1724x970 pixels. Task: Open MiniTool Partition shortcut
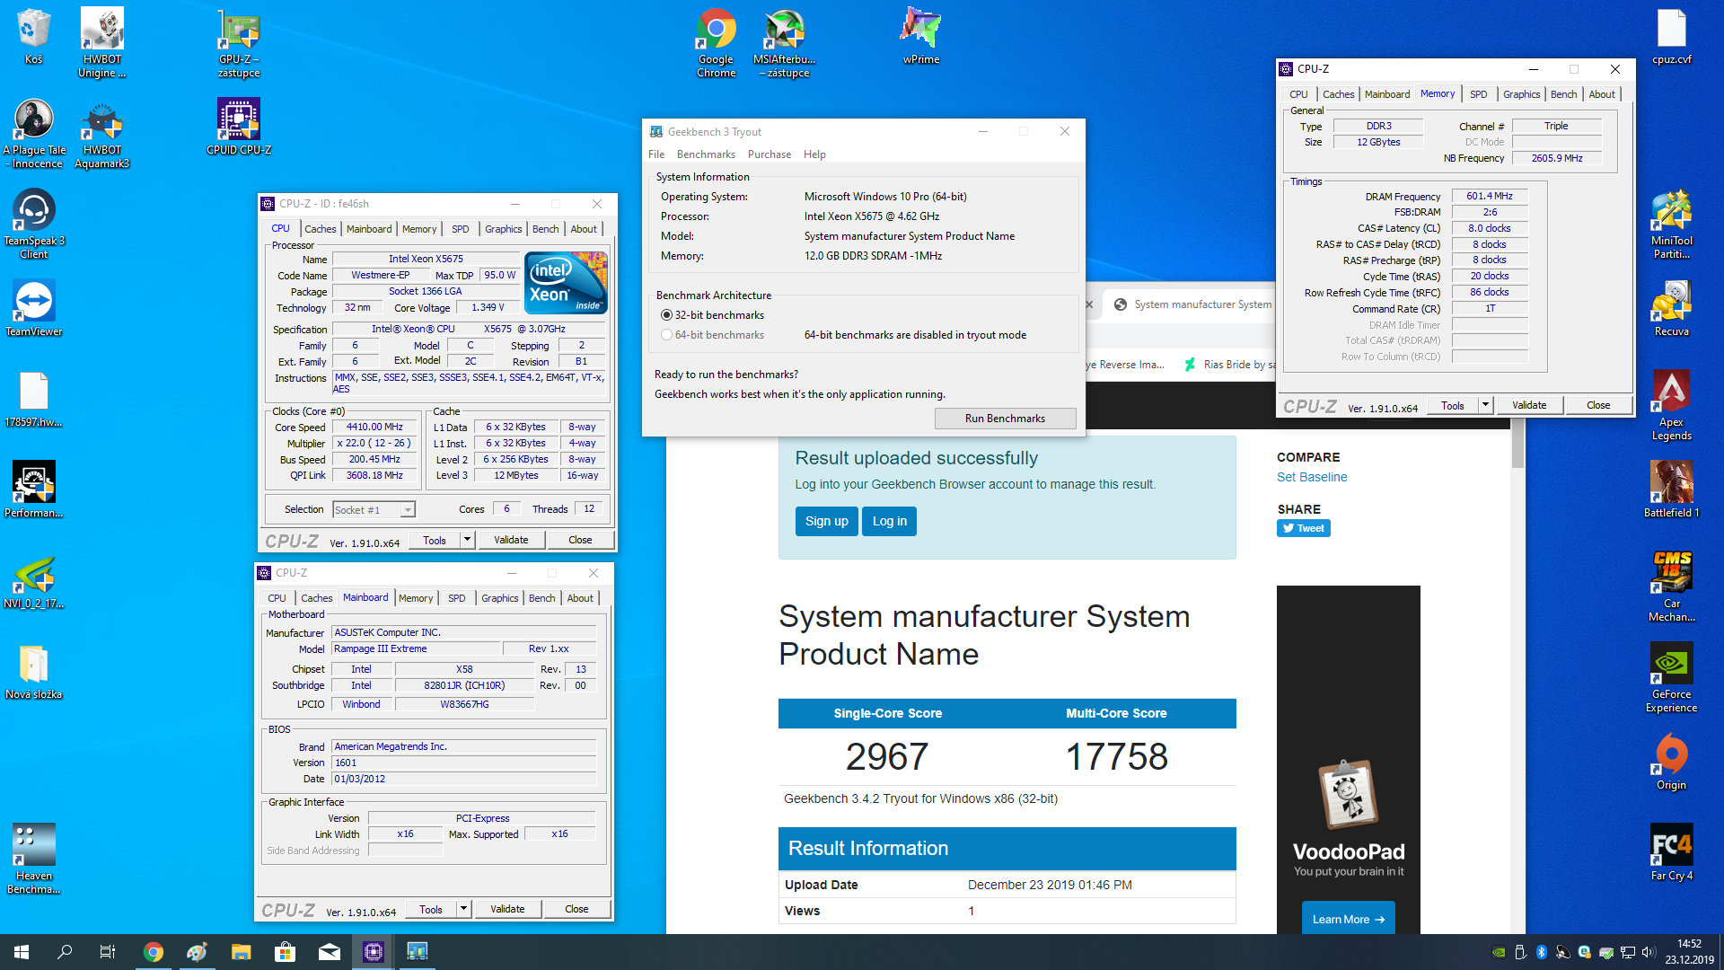pyautogui.click(x=1671, y=224)
